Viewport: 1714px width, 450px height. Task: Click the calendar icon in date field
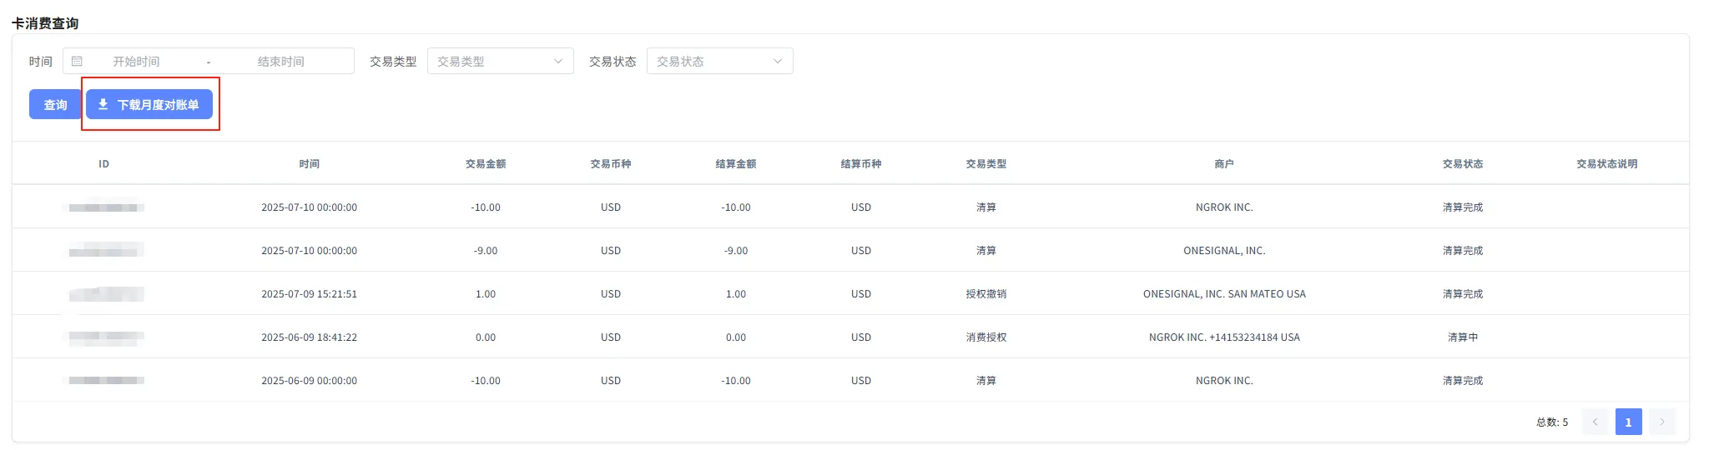pyautogui.click(x=77, y=61)
